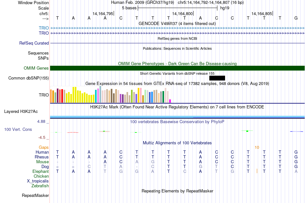Click the chr5: ruler label
This screenshot has width=305, height=203.
pos(44,13)
